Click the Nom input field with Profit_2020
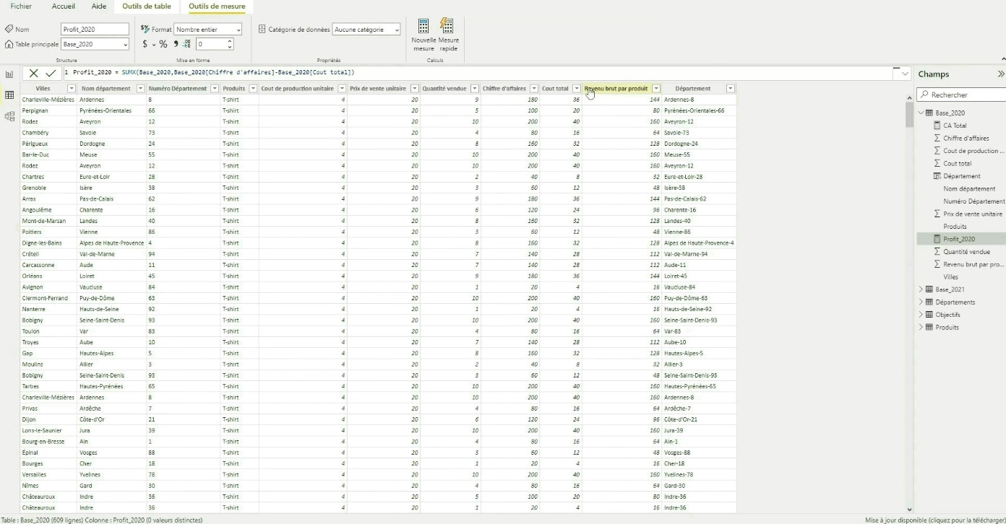The image size is (1006, 524). click(95, 30)
